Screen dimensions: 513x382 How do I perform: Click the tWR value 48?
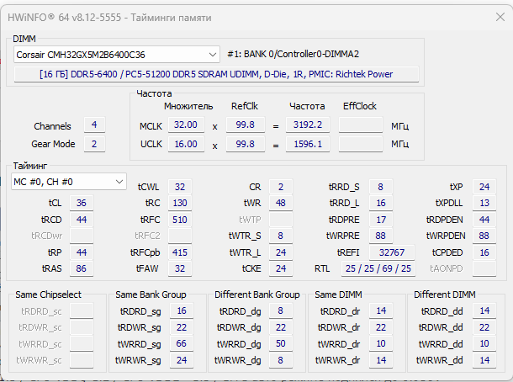click(x=281, y=203)
